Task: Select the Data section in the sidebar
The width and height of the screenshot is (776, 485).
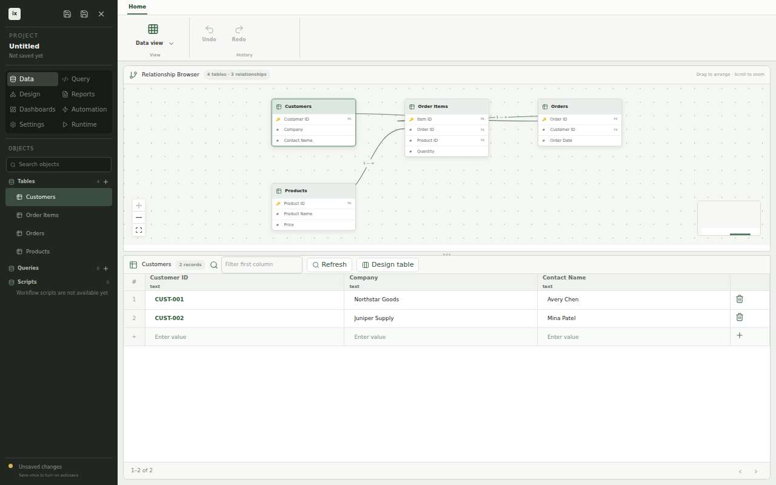Action: [x=33, y=79]
